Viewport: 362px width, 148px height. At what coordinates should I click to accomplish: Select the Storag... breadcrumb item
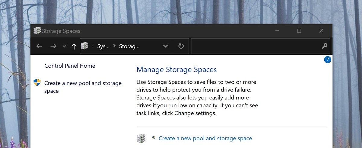[129, 46]
